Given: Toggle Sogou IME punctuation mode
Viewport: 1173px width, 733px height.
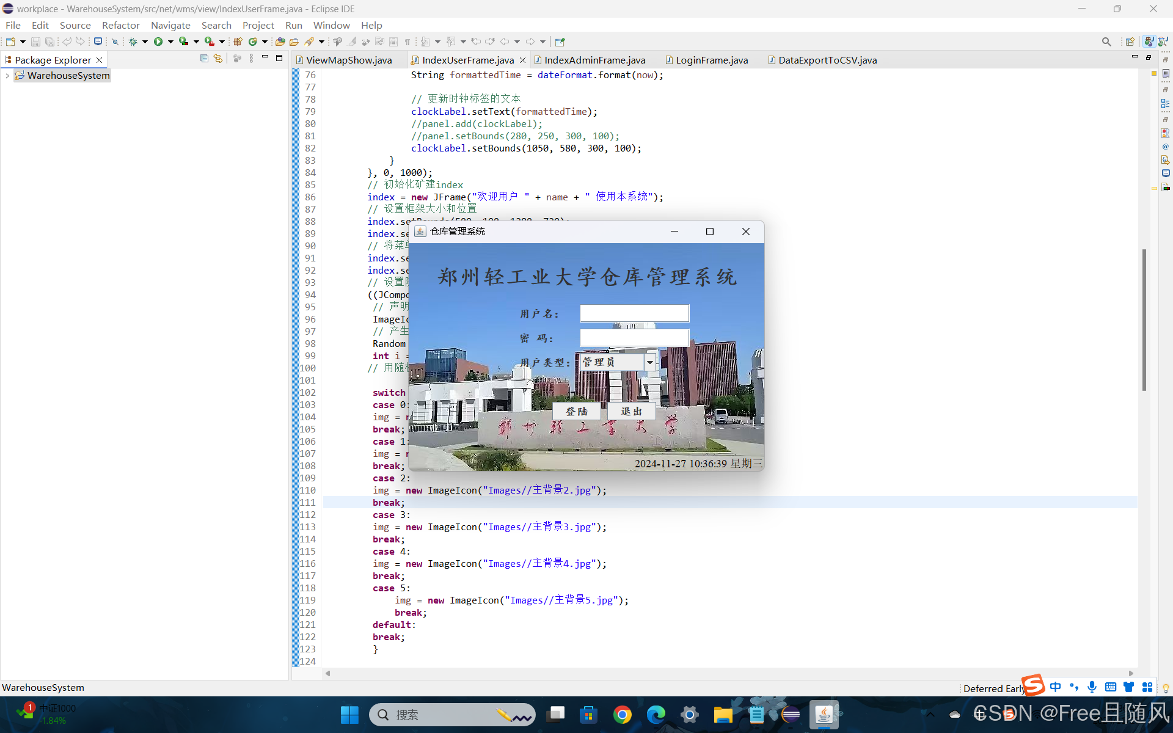Looking at the screenshot, I should point(1074,687).
